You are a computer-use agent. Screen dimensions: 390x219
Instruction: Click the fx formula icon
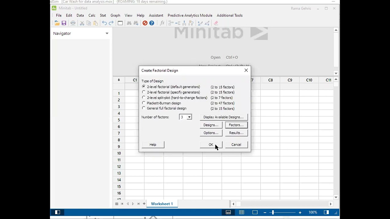tap(162, 23)
